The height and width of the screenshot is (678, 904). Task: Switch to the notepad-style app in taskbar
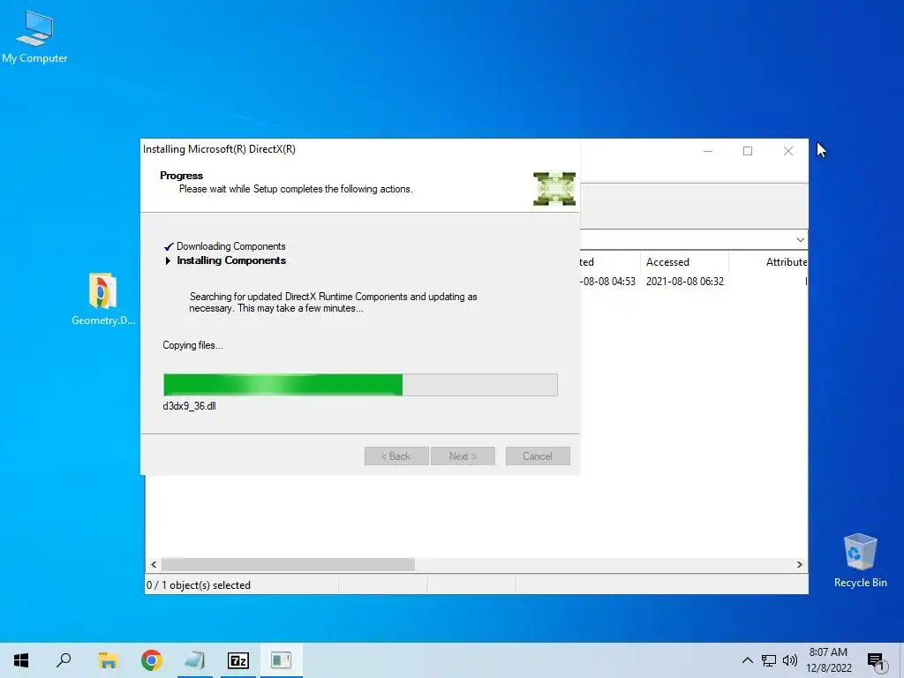tap(195, 660)
